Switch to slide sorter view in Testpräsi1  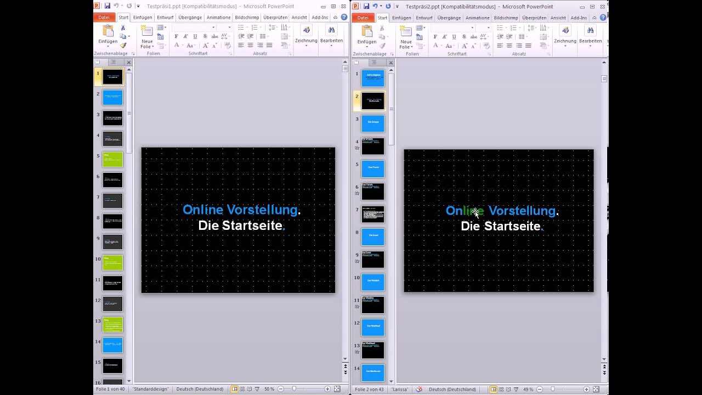242,389
